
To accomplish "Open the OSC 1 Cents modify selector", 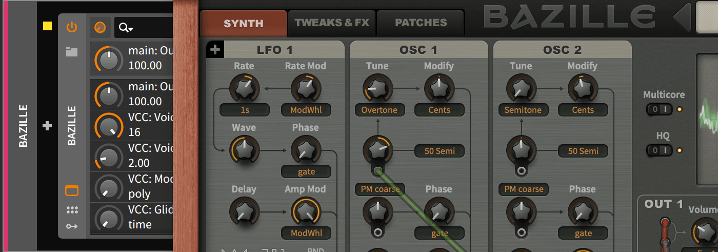I will (440, 110).
